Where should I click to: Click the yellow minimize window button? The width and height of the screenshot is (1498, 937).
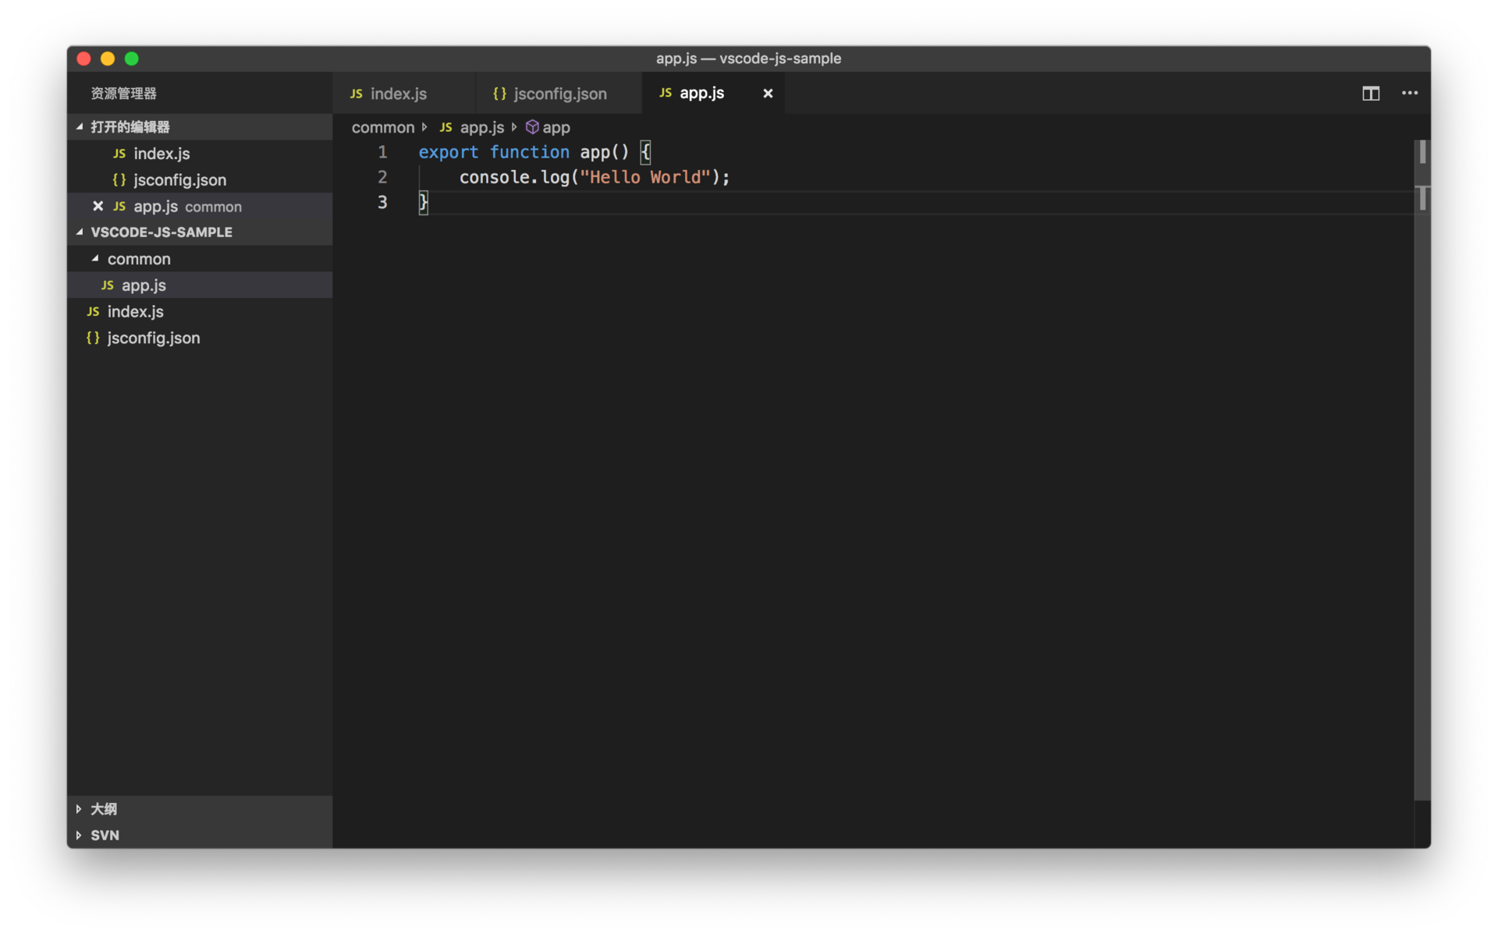(x=108, y=59)
